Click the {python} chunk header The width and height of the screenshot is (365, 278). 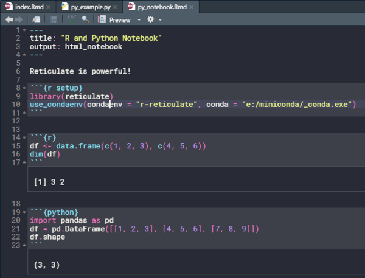tap(60, 212)
